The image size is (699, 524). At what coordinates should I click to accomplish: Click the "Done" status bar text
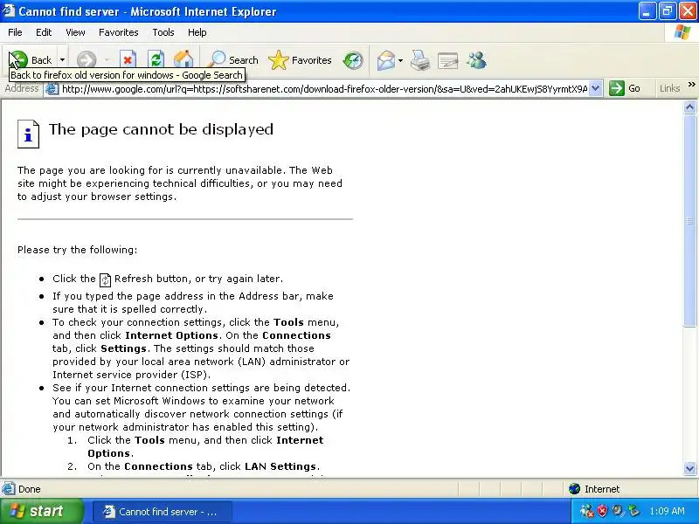(30, 489)
